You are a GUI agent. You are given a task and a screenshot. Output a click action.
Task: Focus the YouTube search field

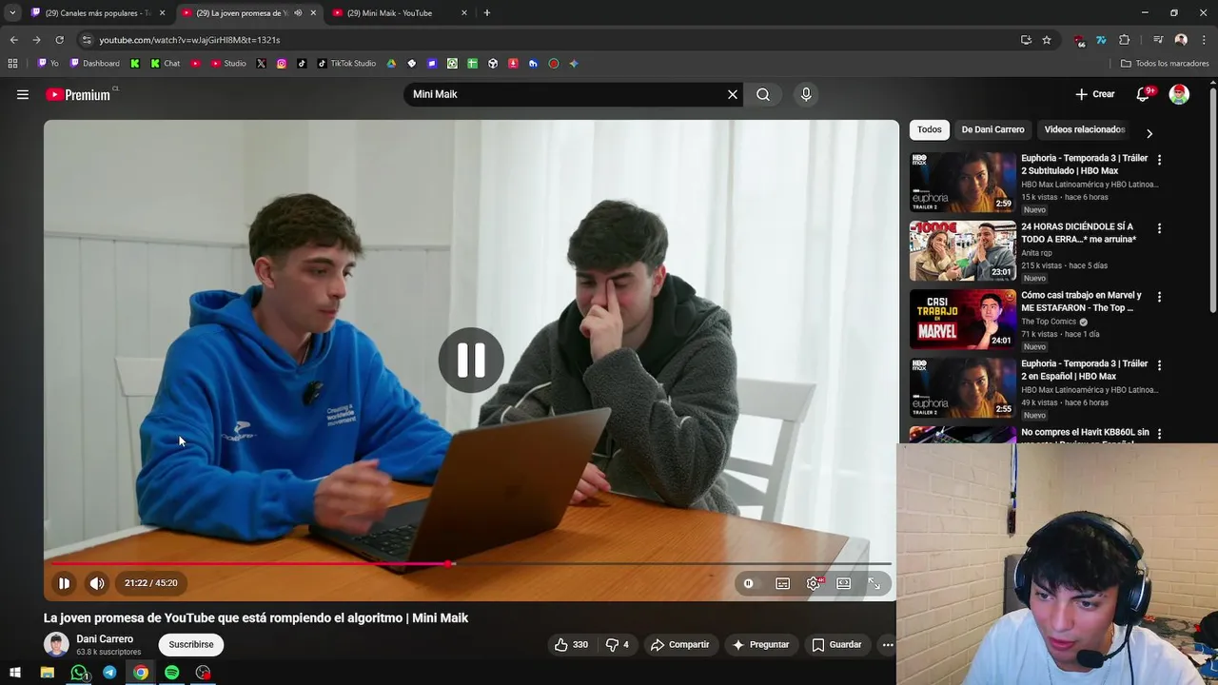[566, 94]
